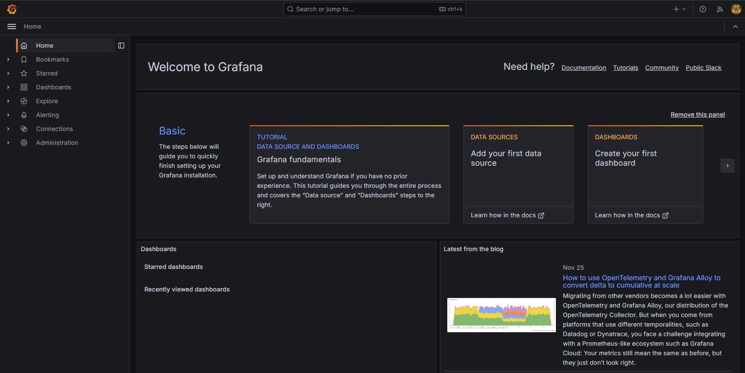Collapse the top search bar chevron
Image resolution: width=745 pixels, height=373 pixels.
pos(735,26)
